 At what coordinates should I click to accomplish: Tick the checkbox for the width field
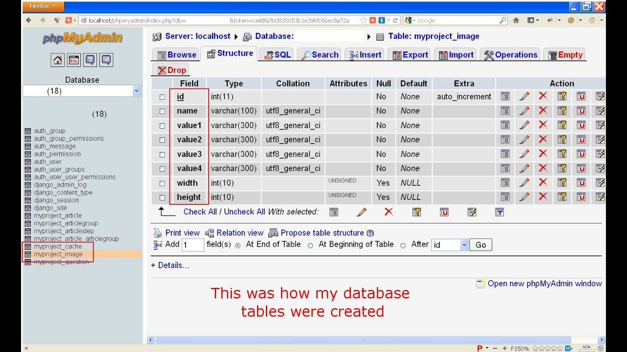tap(162, 183)
